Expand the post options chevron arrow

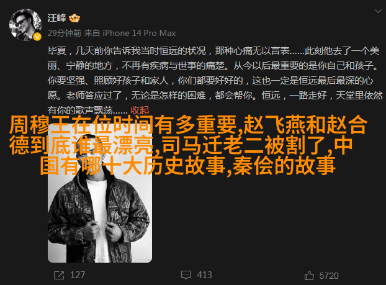click(x=378, y=11)
